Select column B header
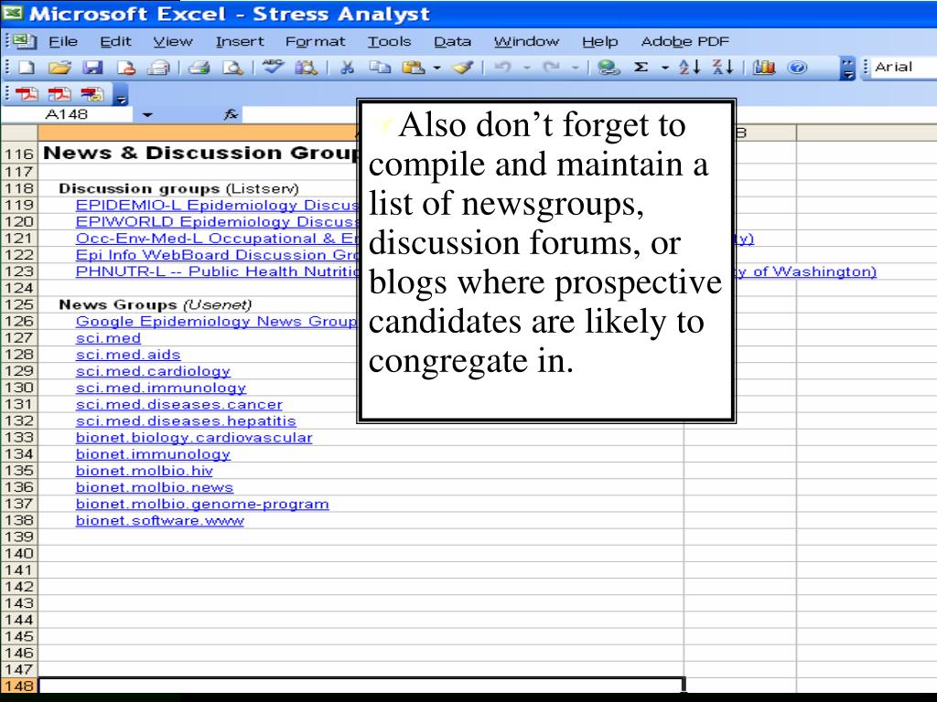937x702 pixels. 740,133
